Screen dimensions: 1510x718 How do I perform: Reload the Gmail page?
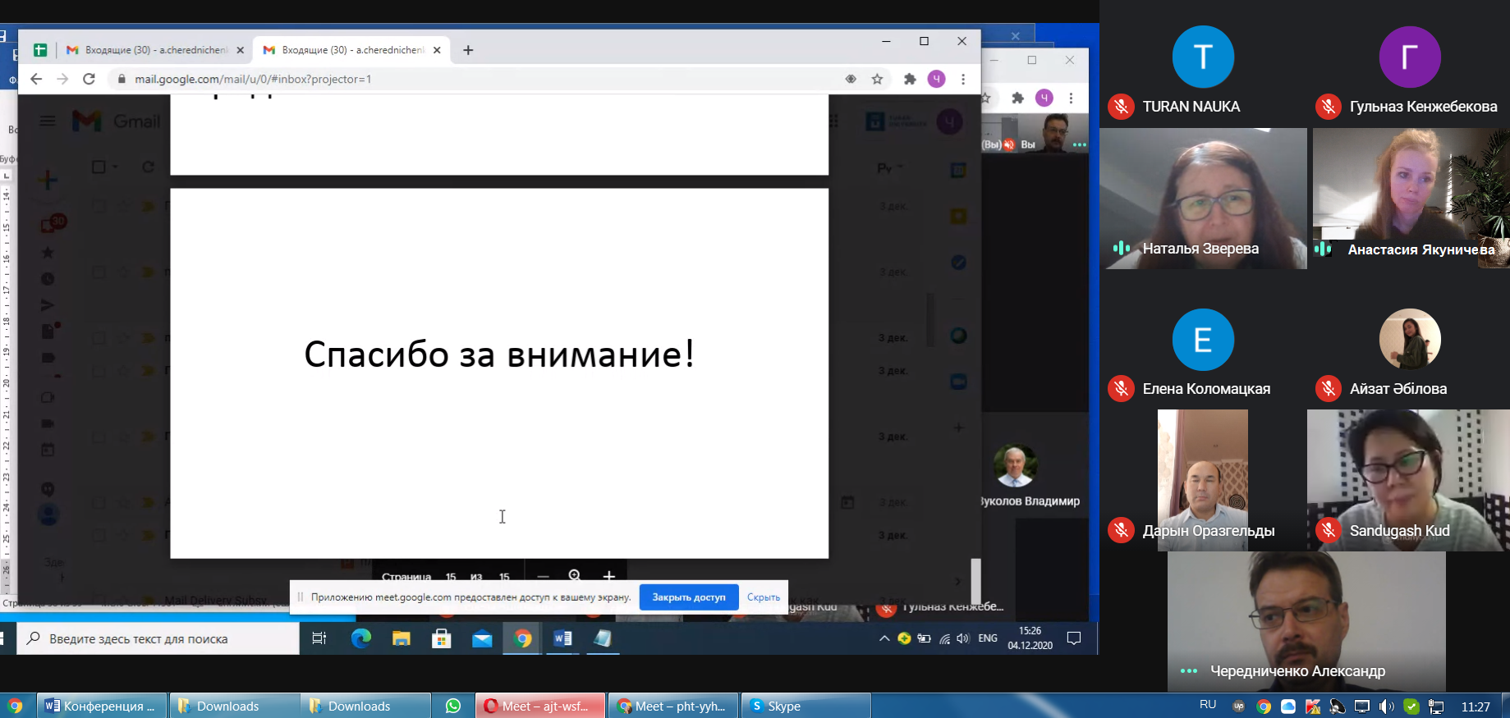click(89, 79)
